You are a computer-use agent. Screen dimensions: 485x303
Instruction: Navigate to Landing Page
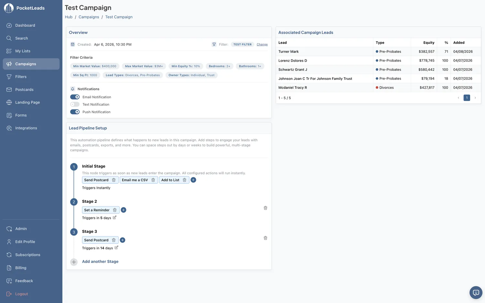(x=31, y=103)
